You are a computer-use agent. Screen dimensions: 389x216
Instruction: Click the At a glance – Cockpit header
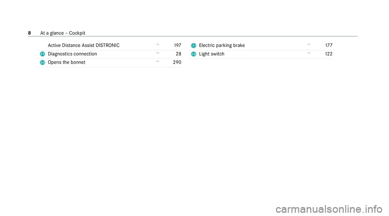tap(62, 33)
